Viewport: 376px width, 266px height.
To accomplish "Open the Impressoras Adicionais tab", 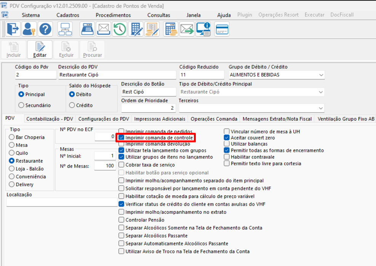I will 160,119.
